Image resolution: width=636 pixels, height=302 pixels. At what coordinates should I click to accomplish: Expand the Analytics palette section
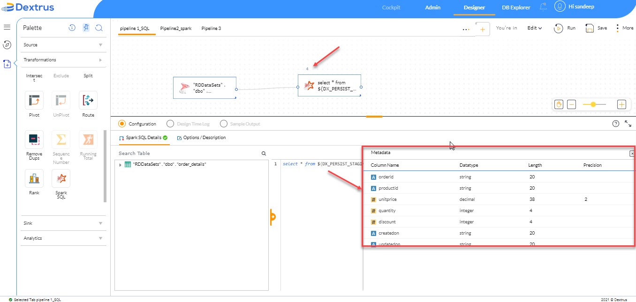tap(63, 238)
